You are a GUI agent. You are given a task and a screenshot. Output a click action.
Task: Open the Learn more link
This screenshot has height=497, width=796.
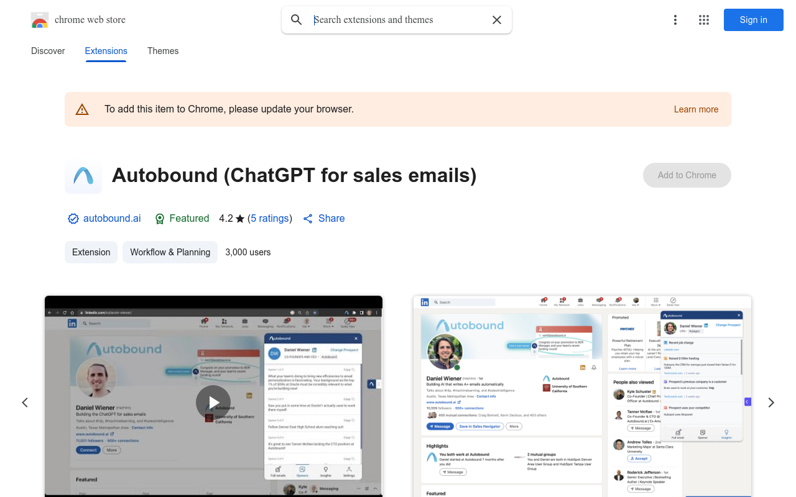tap(696, 109)
